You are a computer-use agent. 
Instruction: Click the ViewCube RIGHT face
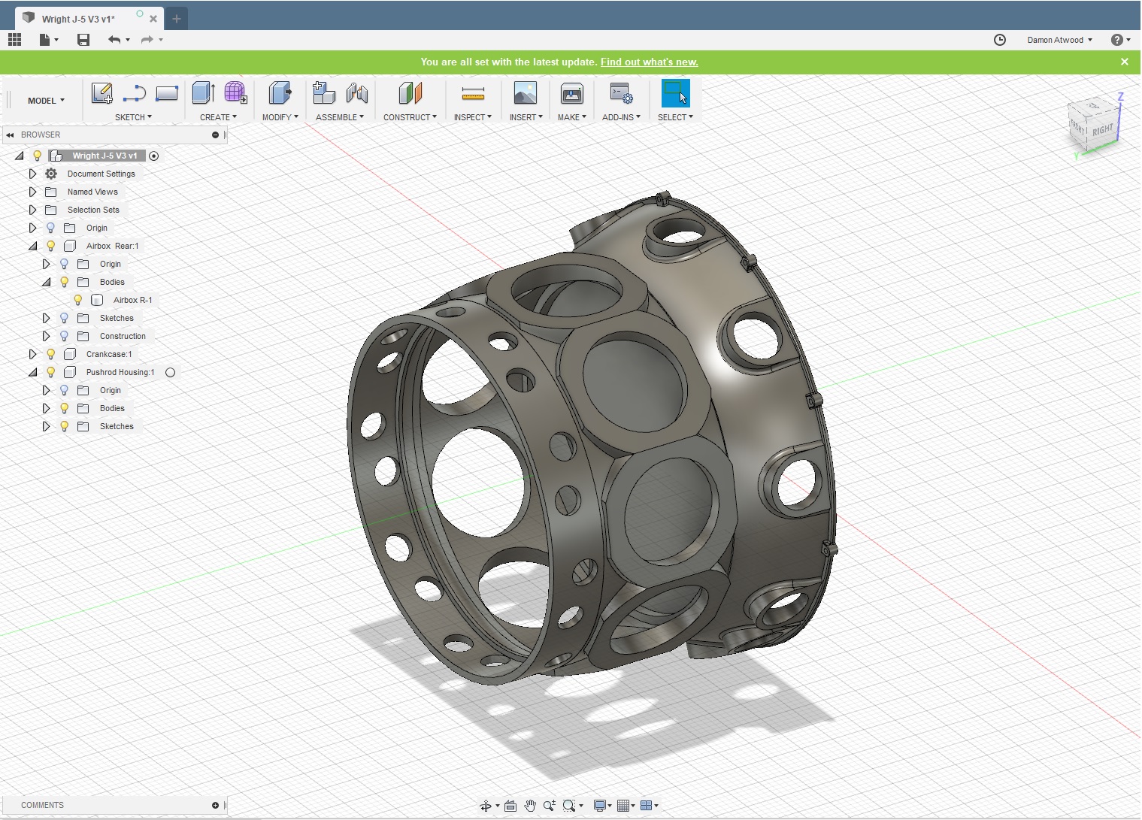click(1102, 129)
